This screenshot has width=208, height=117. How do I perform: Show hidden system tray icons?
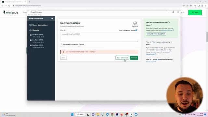180,114
